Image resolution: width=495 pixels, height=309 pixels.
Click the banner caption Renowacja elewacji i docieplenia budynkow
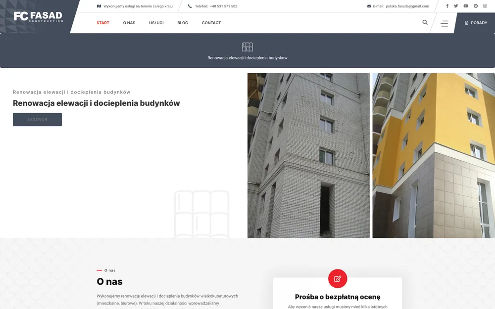click(x=247, y=58)
